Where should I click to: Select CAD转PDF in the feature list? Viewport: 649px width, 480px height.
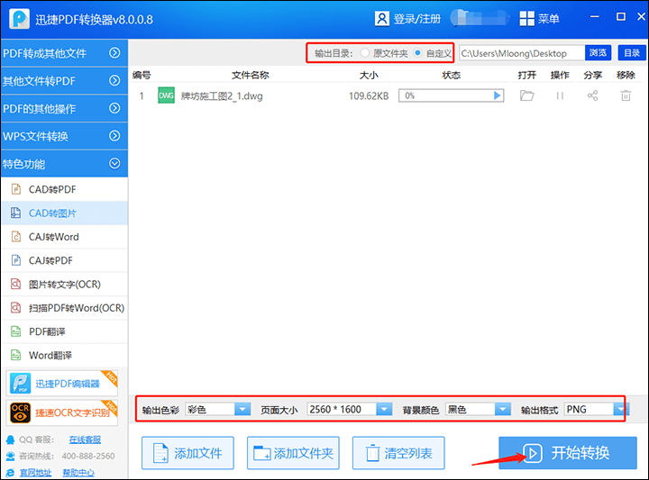pyautogui.click(x=64, y=189)
